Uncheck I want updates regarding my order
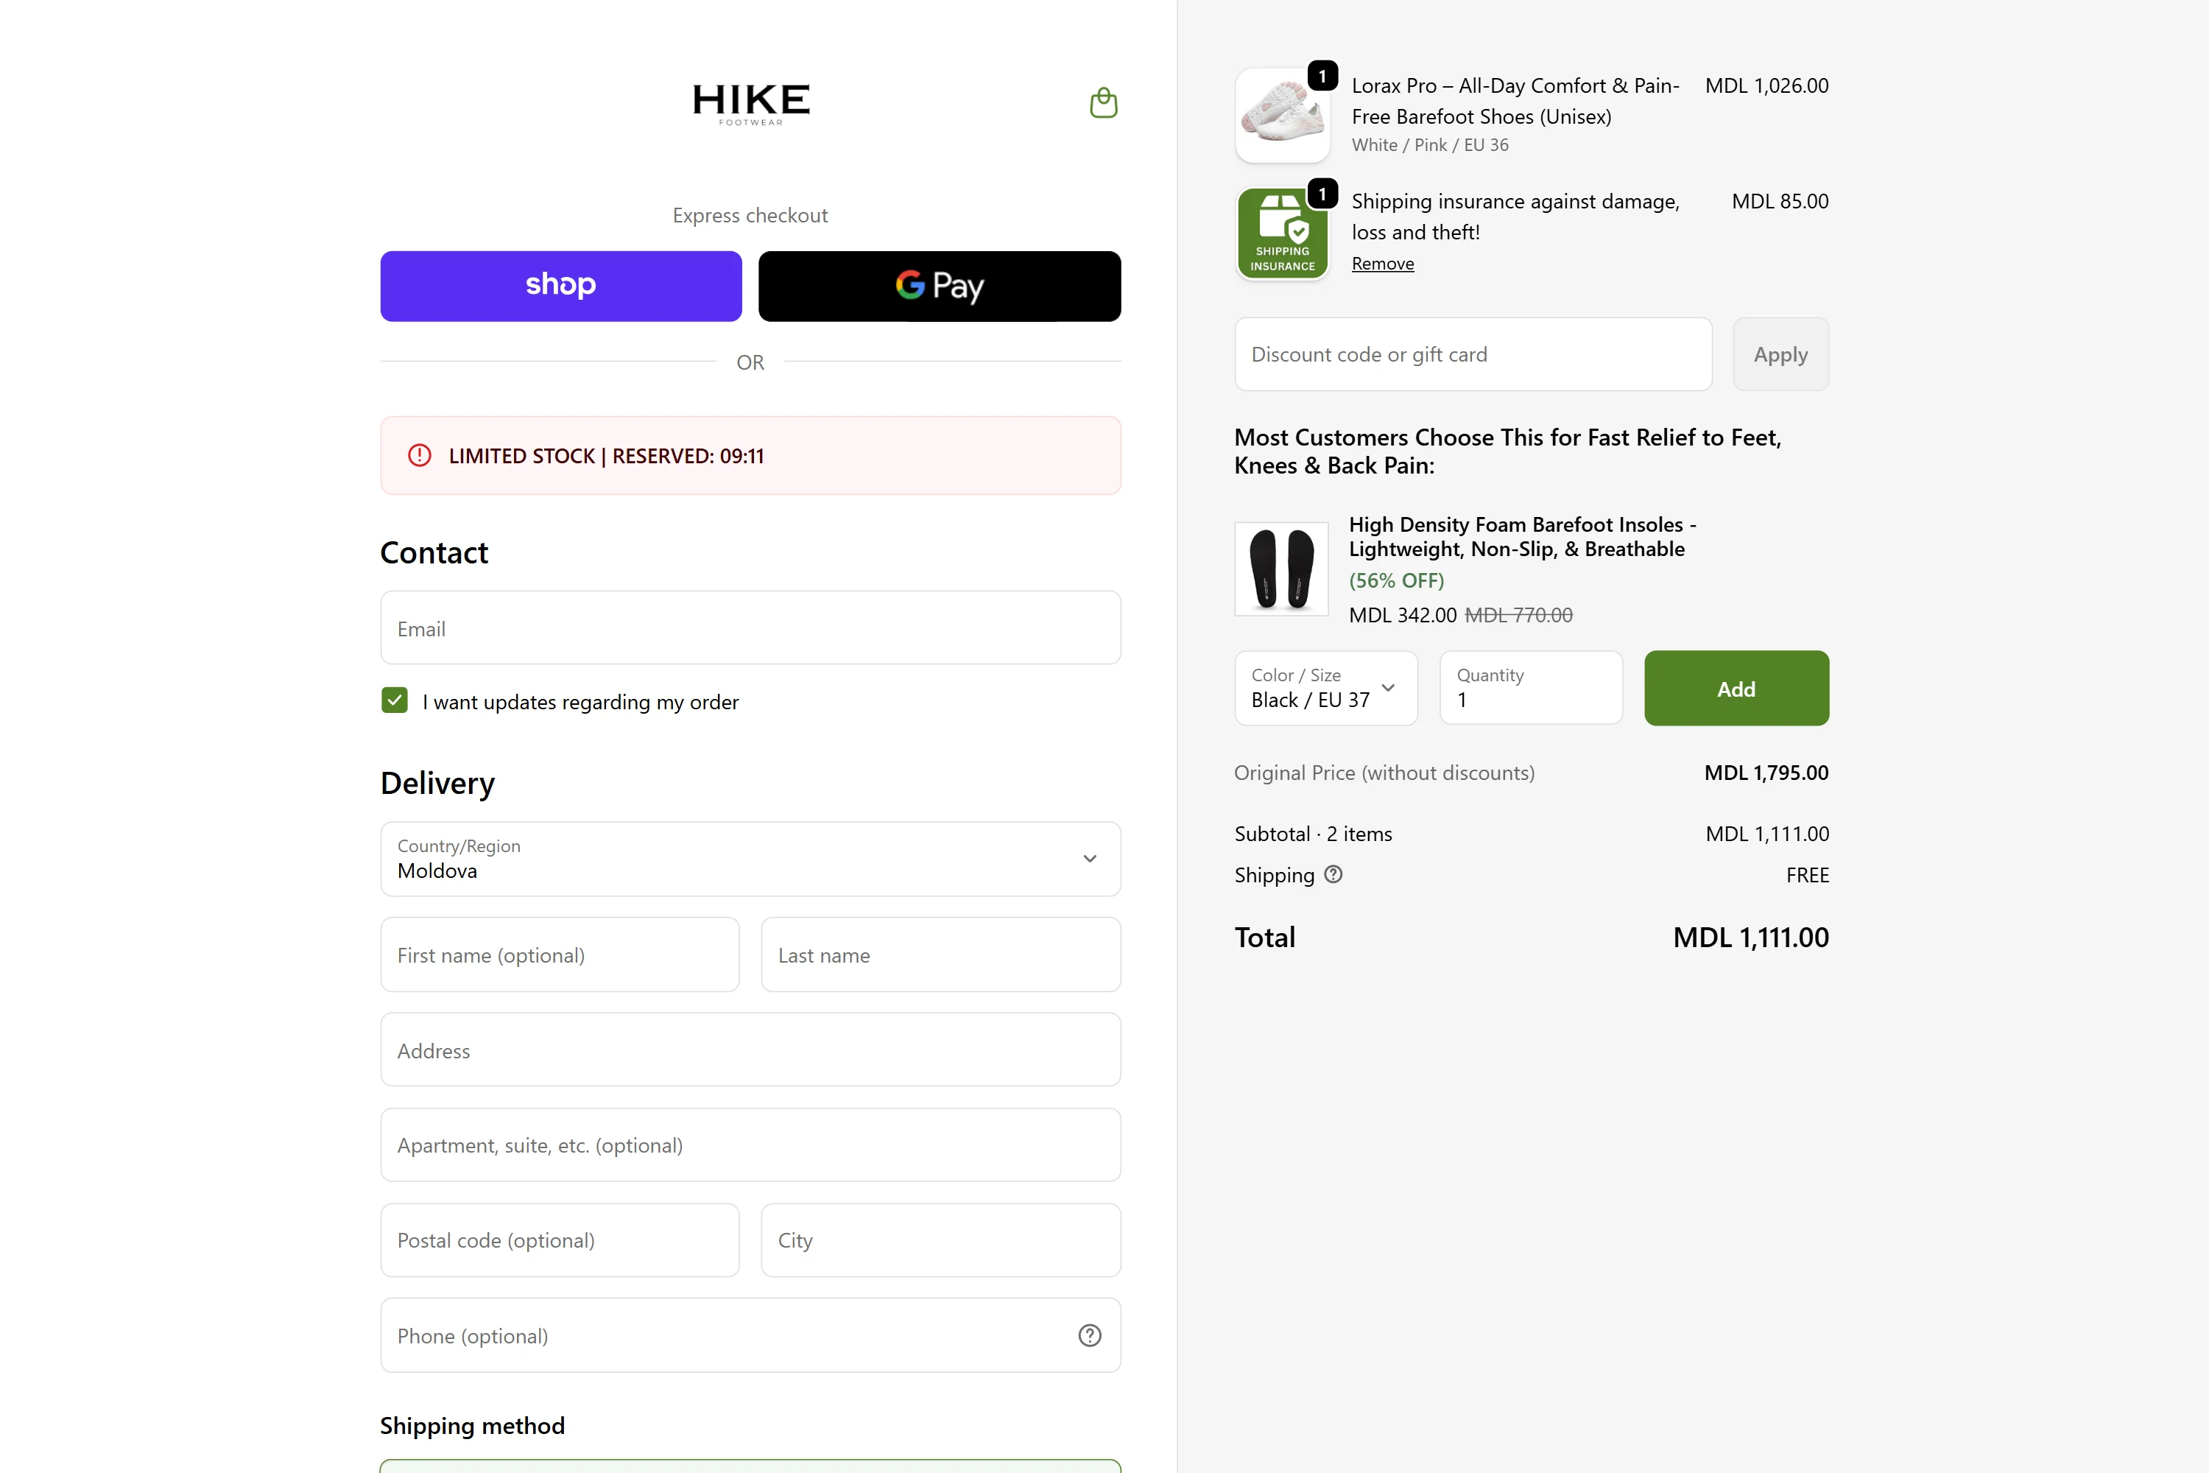The image size is (2209, 1473). click(x=395, y=701)
